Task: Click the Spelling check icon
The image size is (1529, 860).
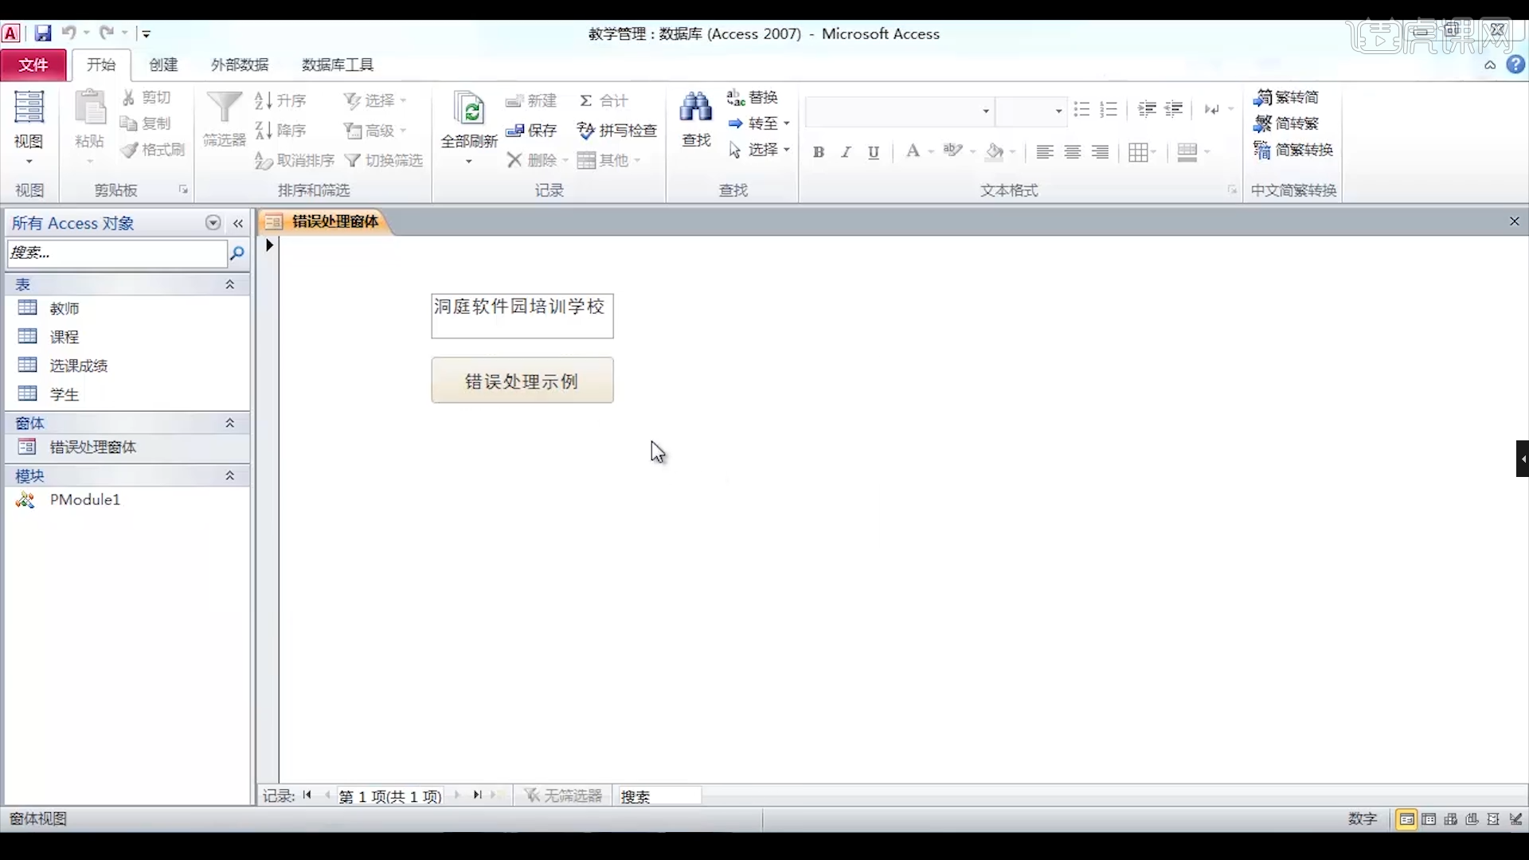Action: (586, 131)
